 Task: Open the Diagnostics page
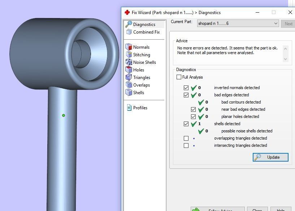144,25
